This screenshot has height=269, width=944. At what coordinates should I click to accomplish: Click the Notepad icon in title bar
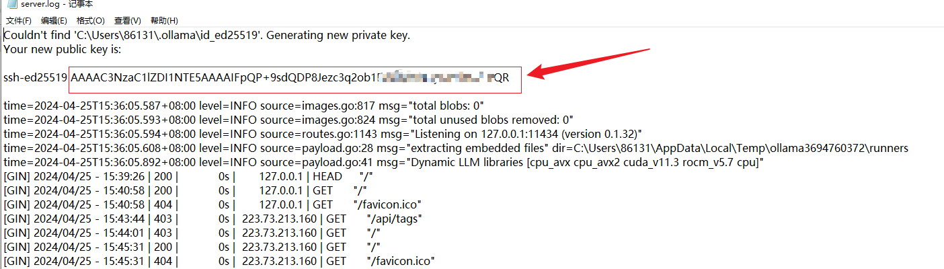tap(11, 4)
